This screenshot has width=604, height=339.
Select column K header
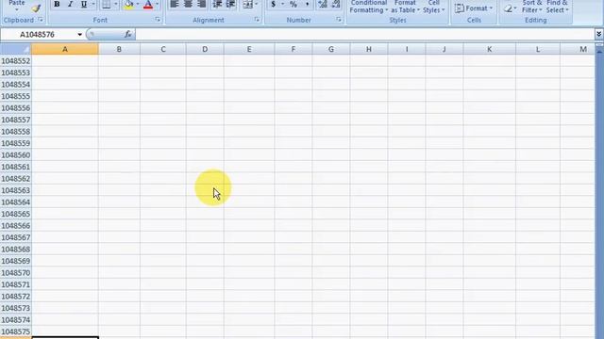(489, 49)
